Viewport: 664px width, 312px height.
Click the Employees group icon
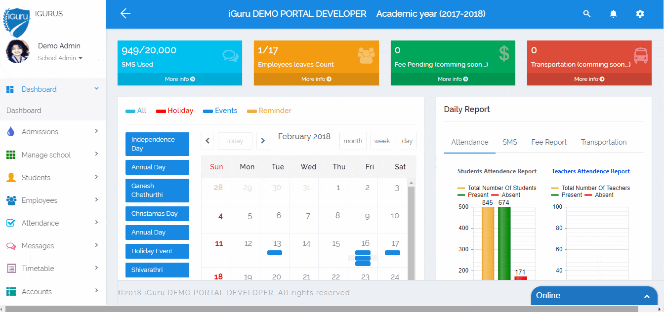click(11, 200)
